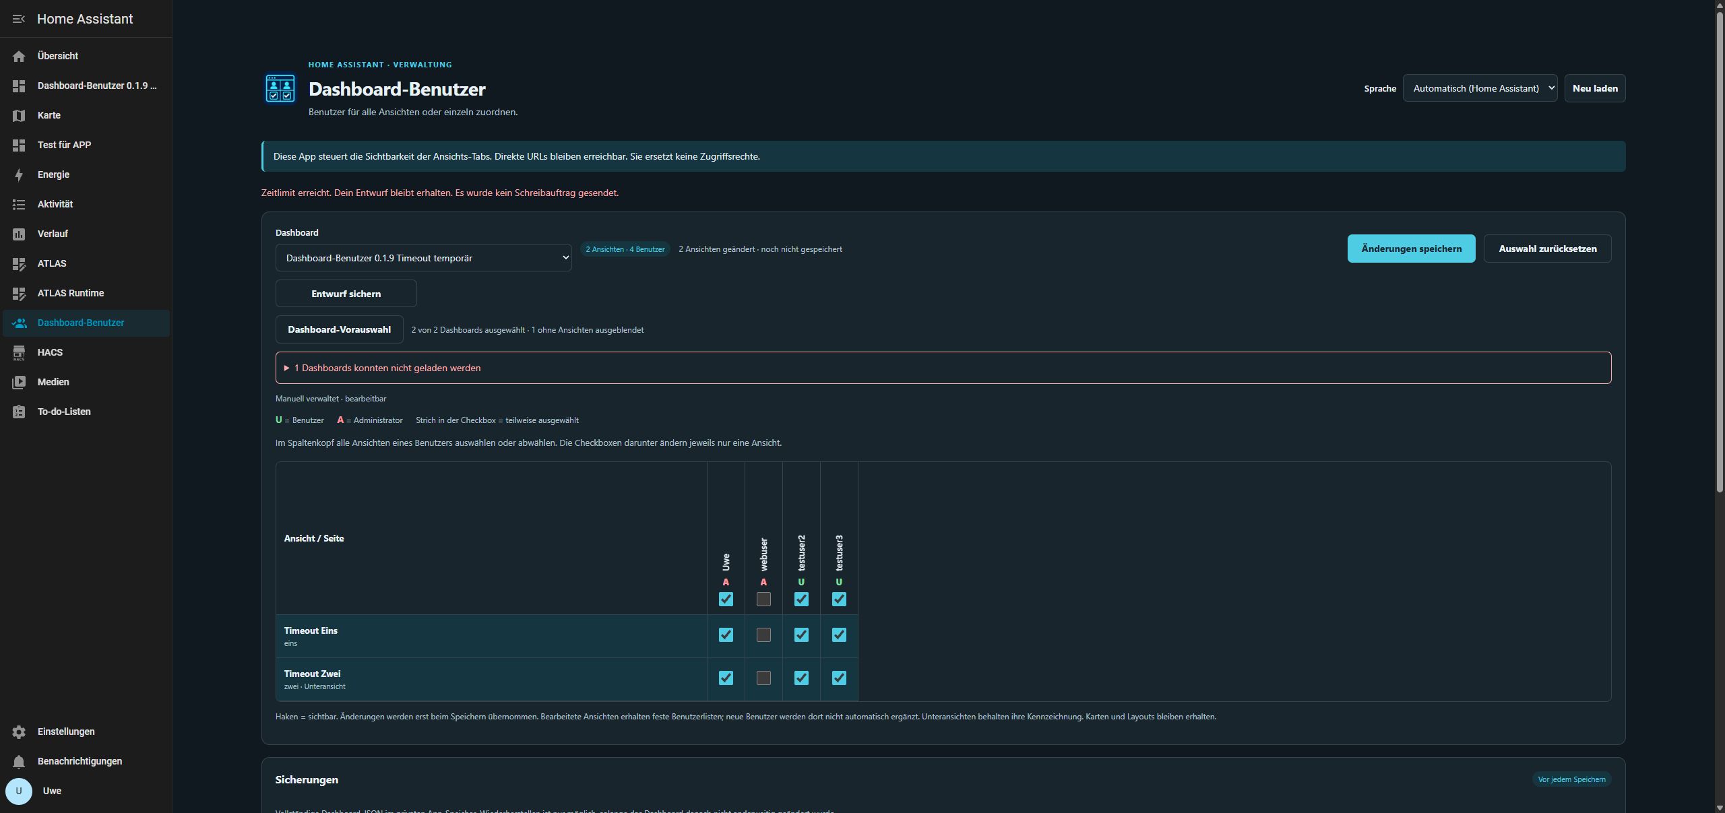Open the Benachrichtigungen bell icon
Image resolution: width=1725 pixels, height=813 pixels.
point(19,761)
